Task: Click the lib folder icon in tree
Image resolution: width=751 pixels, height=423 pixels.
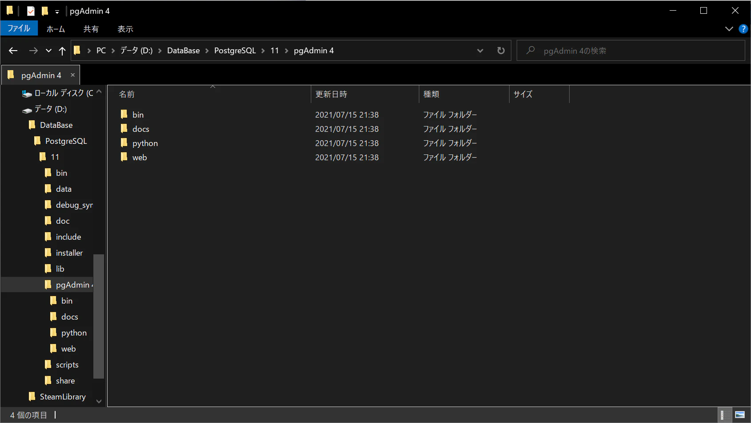Action: [48, 269]
